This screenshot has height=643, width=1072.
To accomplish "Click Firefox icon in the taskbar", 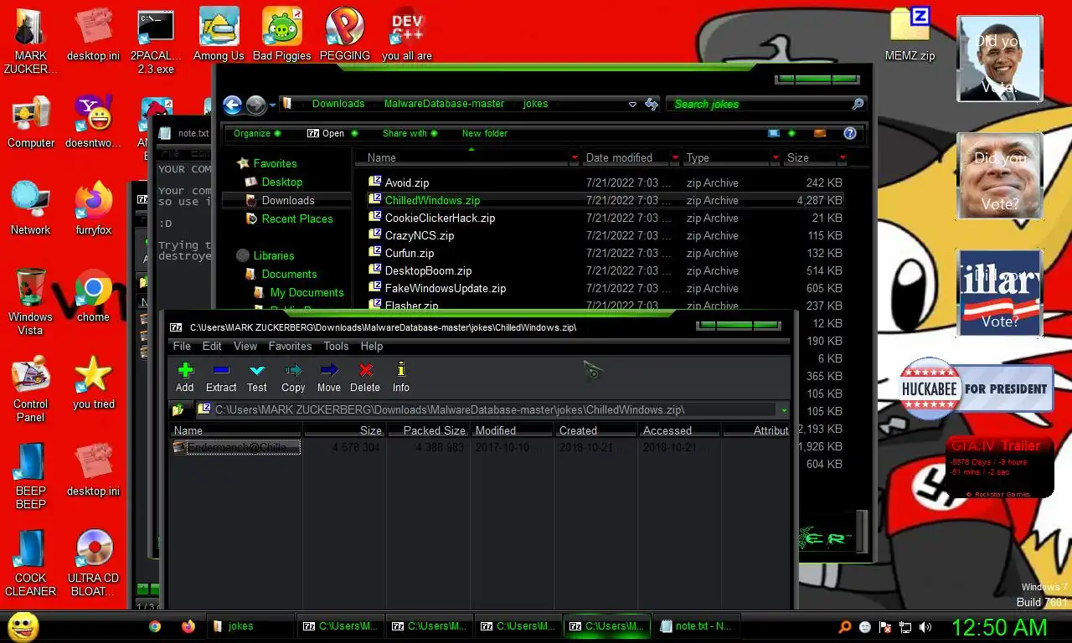I will [188, 626].
